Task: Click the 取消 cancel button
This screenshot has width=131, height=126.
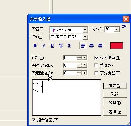Action: click(x=115, y=94)
